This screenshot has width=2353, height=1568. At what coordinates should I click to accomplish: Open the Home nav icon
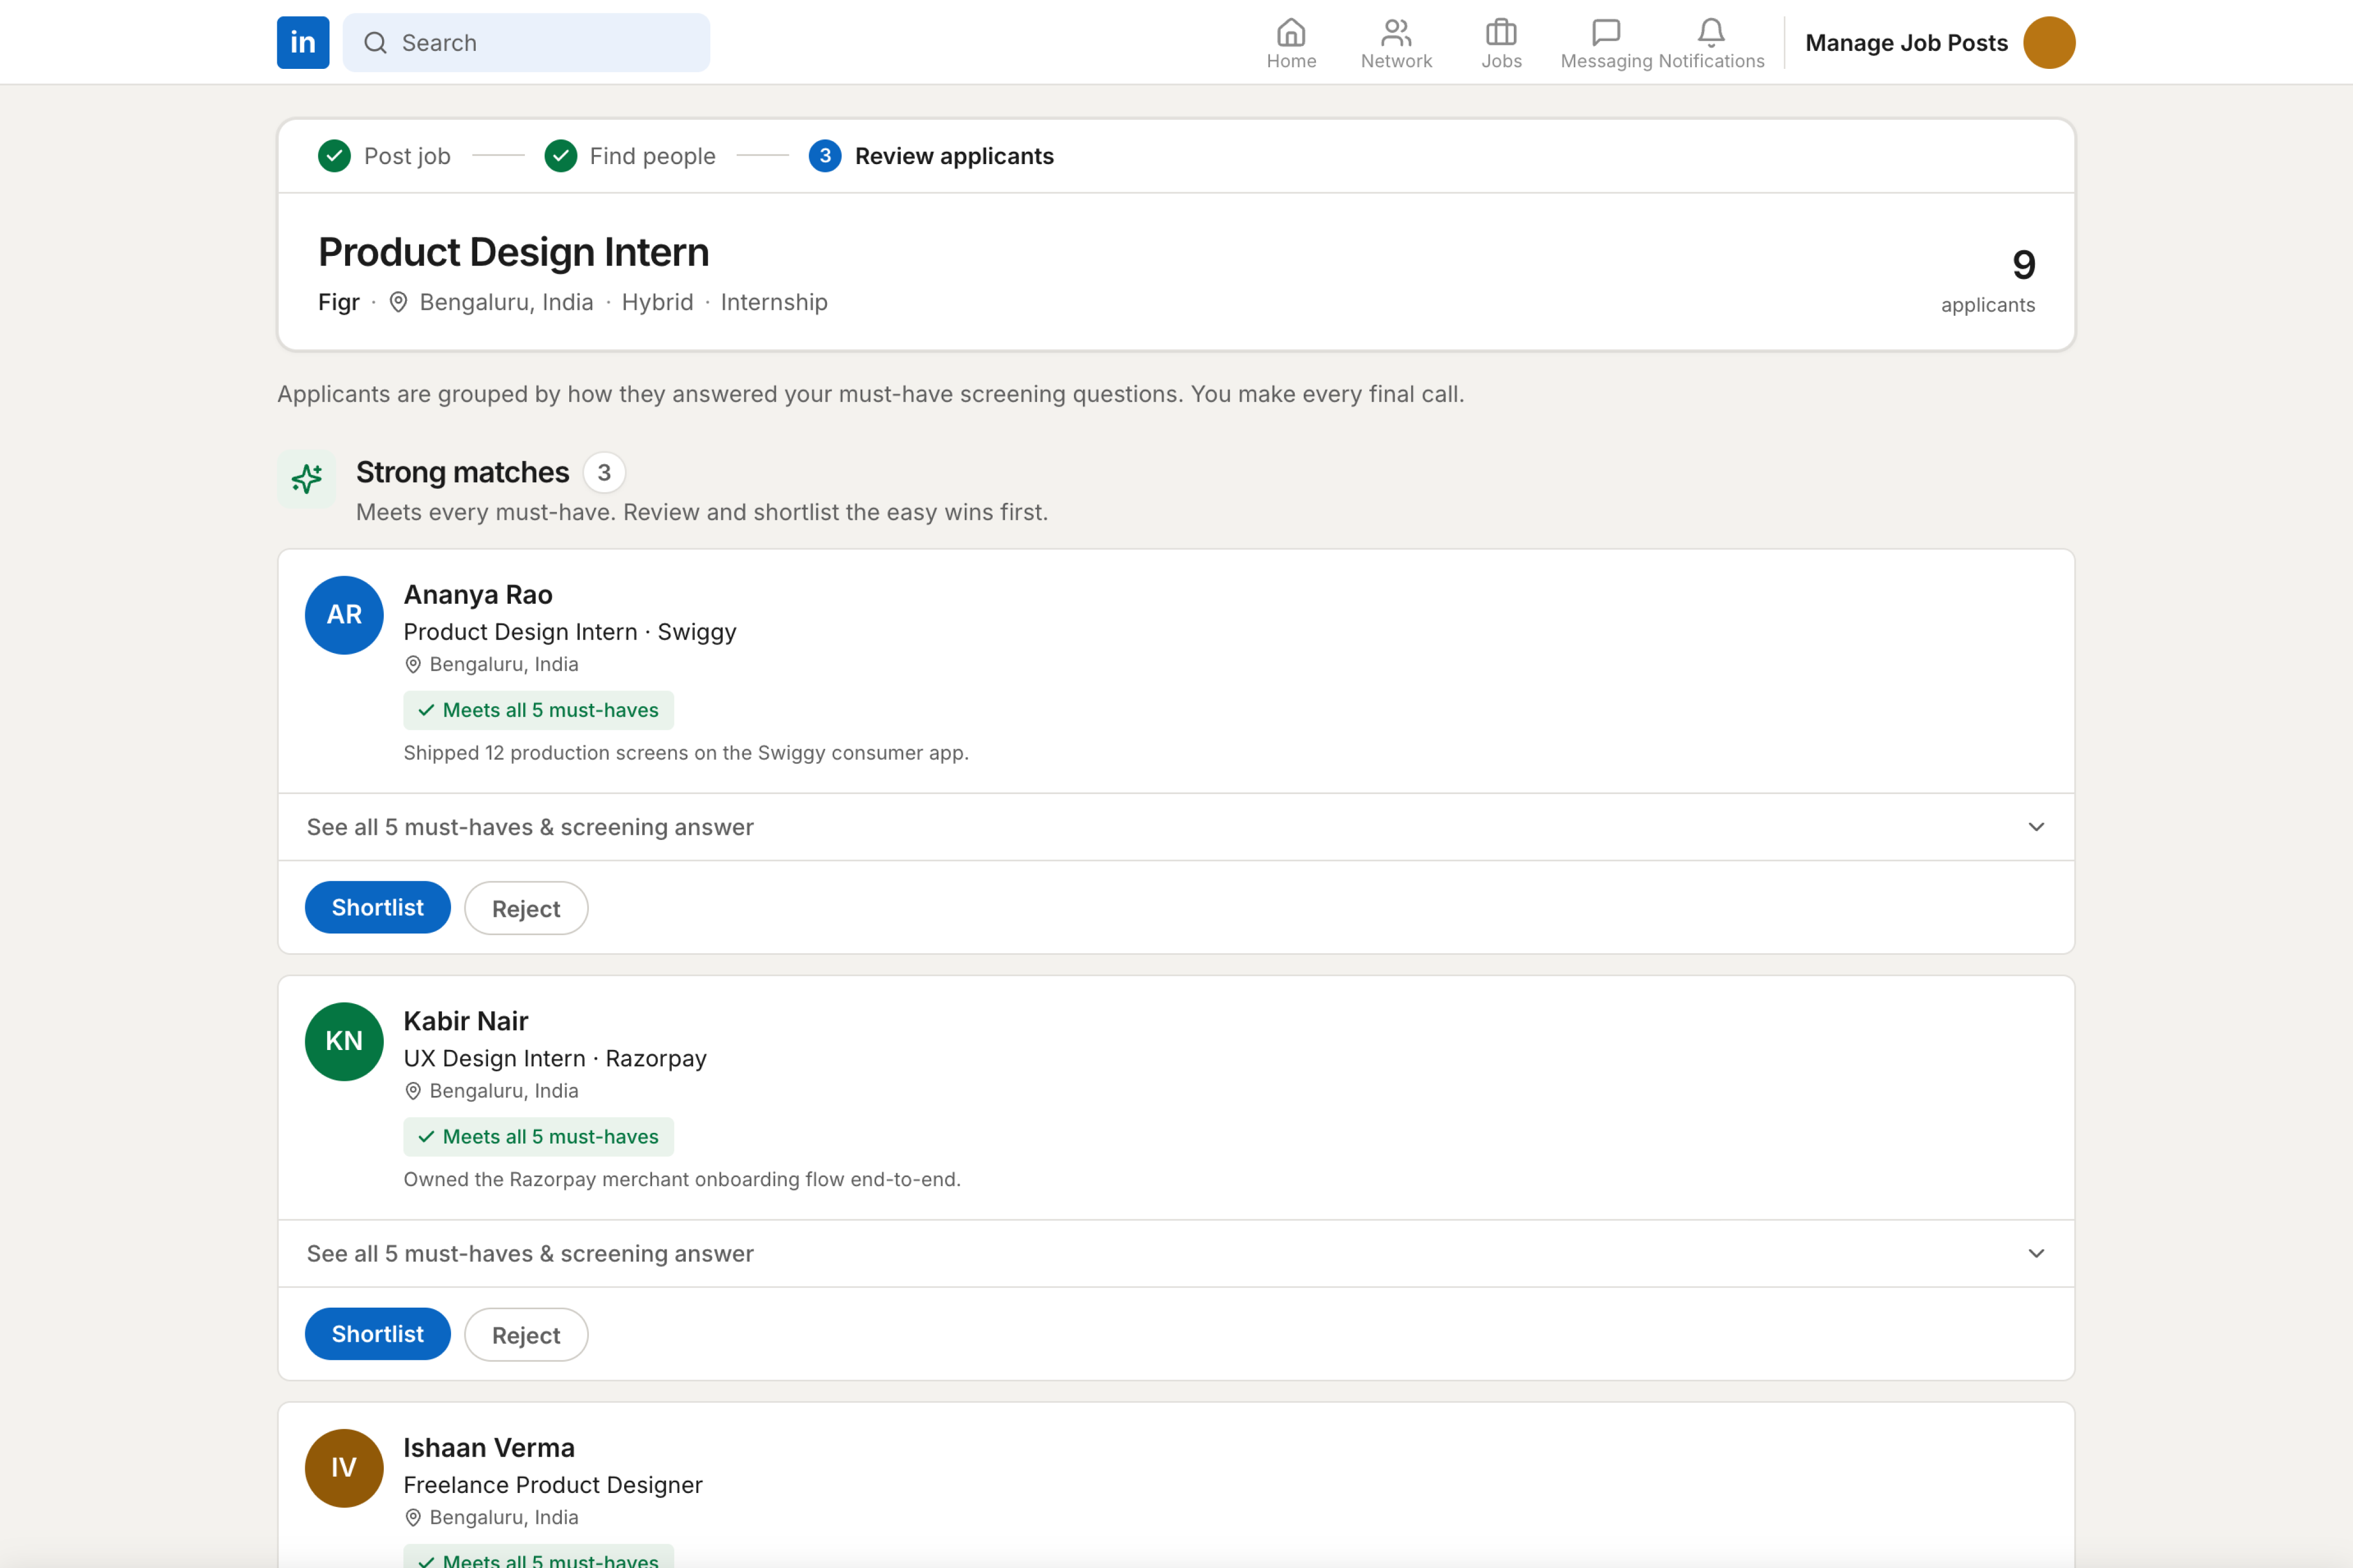1291,33
